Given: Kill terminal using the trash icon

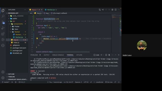Looking at the screenshot, I should 109,55.
